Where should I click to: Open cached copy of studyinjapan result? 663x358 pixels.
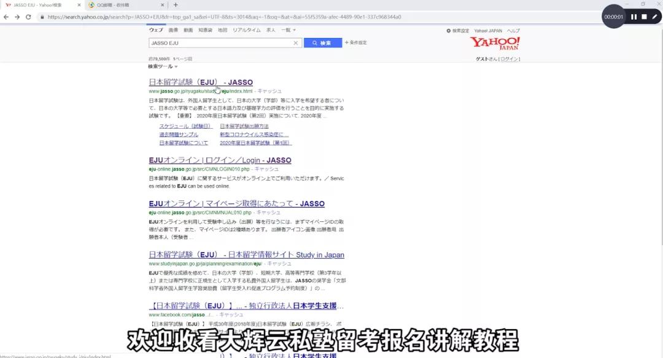(x=279, y=264)
